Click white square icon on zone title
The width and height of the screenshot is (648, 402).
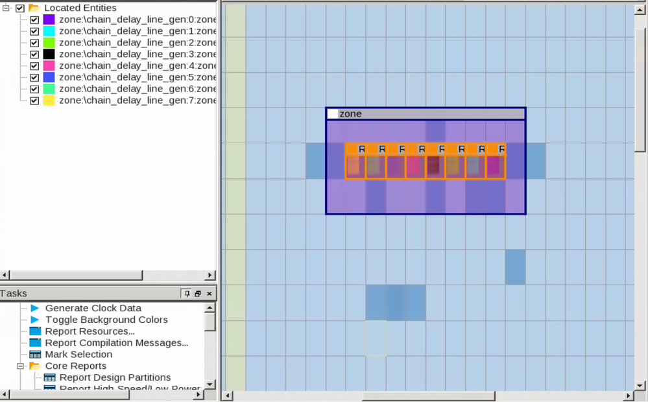point(332,114)
